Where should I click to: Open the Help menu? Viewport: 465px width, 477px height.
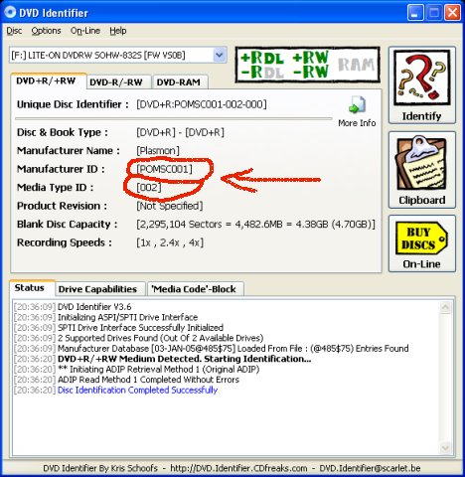pos(118,31)
